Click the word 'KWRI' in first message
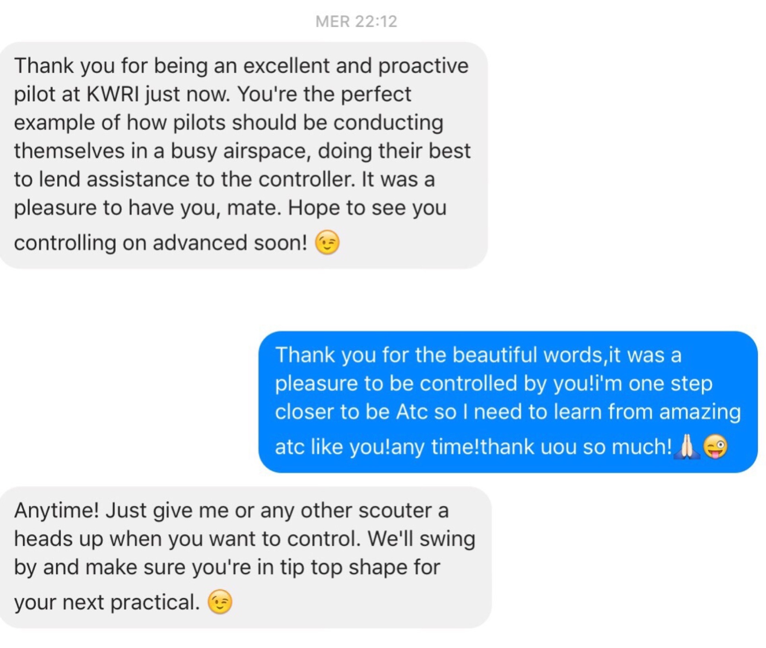766x648 pixels. [x=113, y=94]
